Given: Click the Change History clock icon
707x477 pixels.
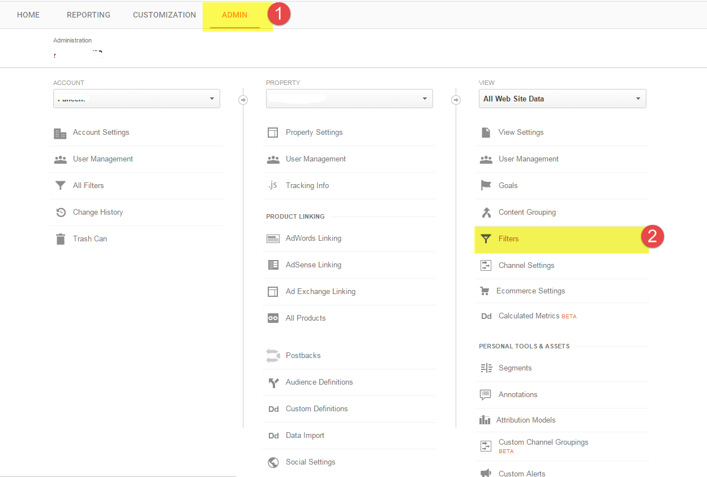Looking at the screenshot, I should pos(61,212).
